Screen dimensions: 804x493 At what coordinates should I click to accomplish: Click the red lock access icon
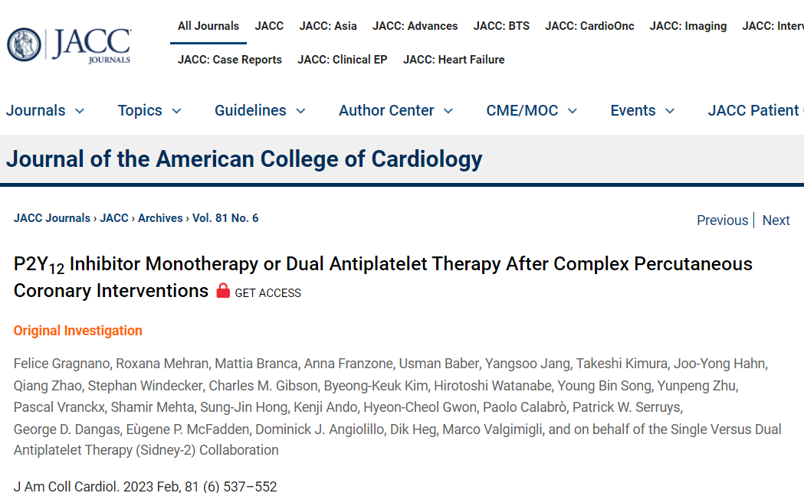click(223, 291)
